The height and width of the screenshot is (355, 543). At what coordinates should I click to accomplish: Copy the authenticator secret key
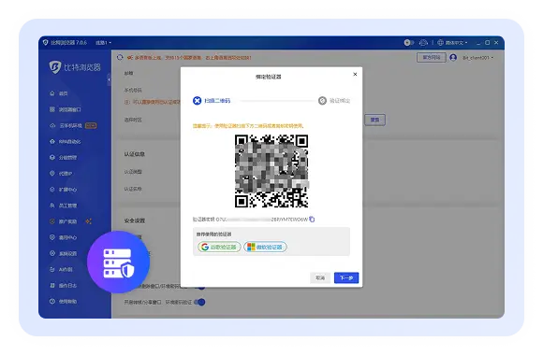(312, 220)
